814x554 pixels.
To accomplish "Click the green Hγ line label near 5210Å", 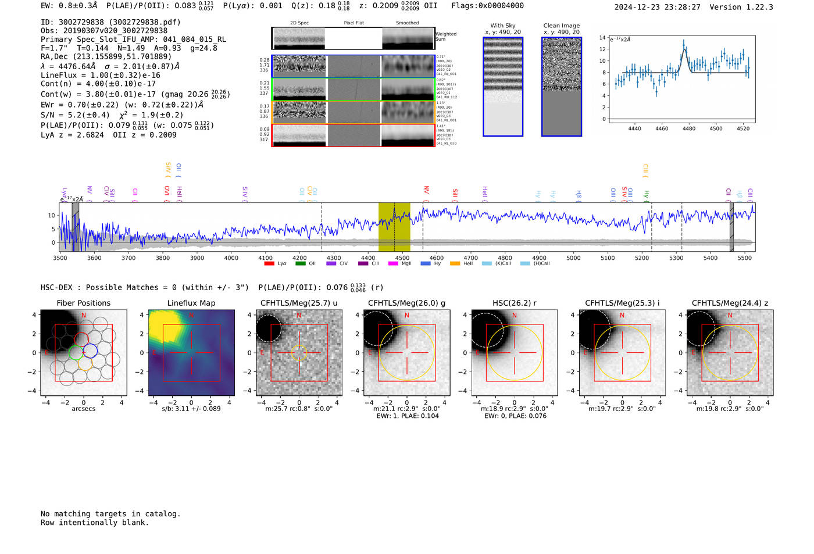I will [646, 195].
